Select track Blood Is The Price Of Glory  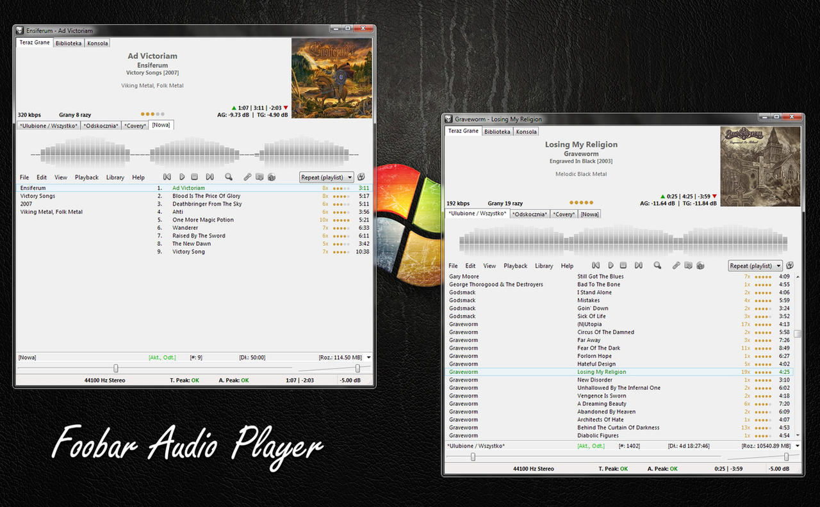(x=195, y=196)
